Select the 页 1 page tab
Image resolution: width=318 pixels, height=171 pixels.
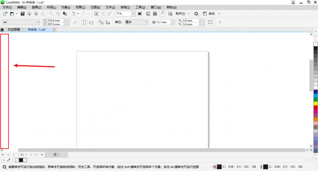coord(56,155)
